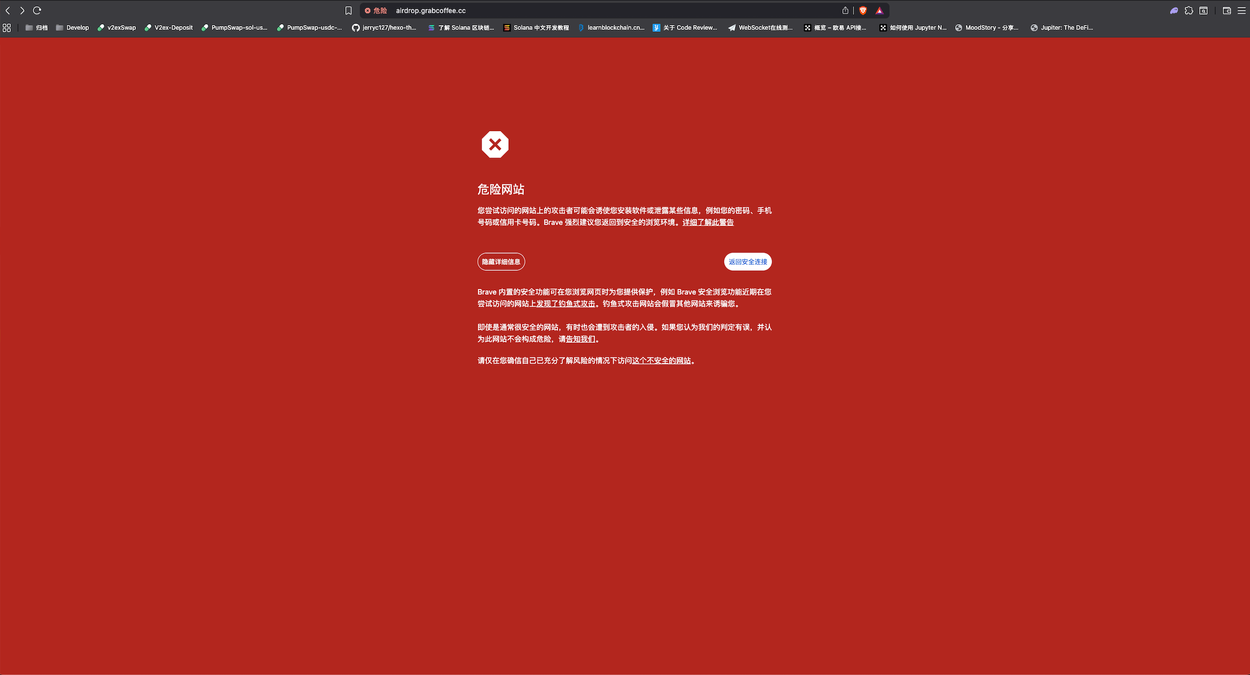Open Brave Shields settings for this site
Screen dimensions: 1250x675
point(862,10)
